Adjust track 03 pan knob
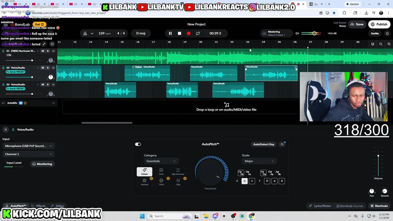This screenshot has width=393, height=221. [x=51, y=94]
